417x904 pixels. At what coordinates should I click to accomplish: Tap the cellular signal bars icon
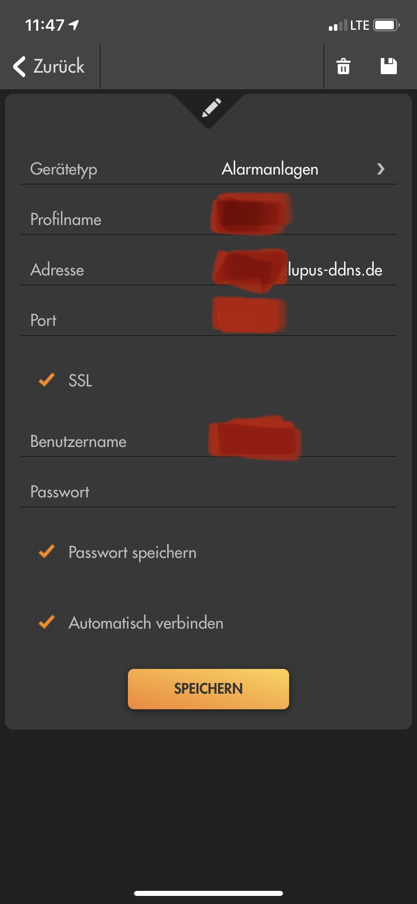pos(337,26)
